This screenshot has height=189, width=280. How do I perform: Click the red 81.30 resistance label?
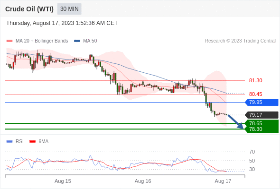(255, 80)
